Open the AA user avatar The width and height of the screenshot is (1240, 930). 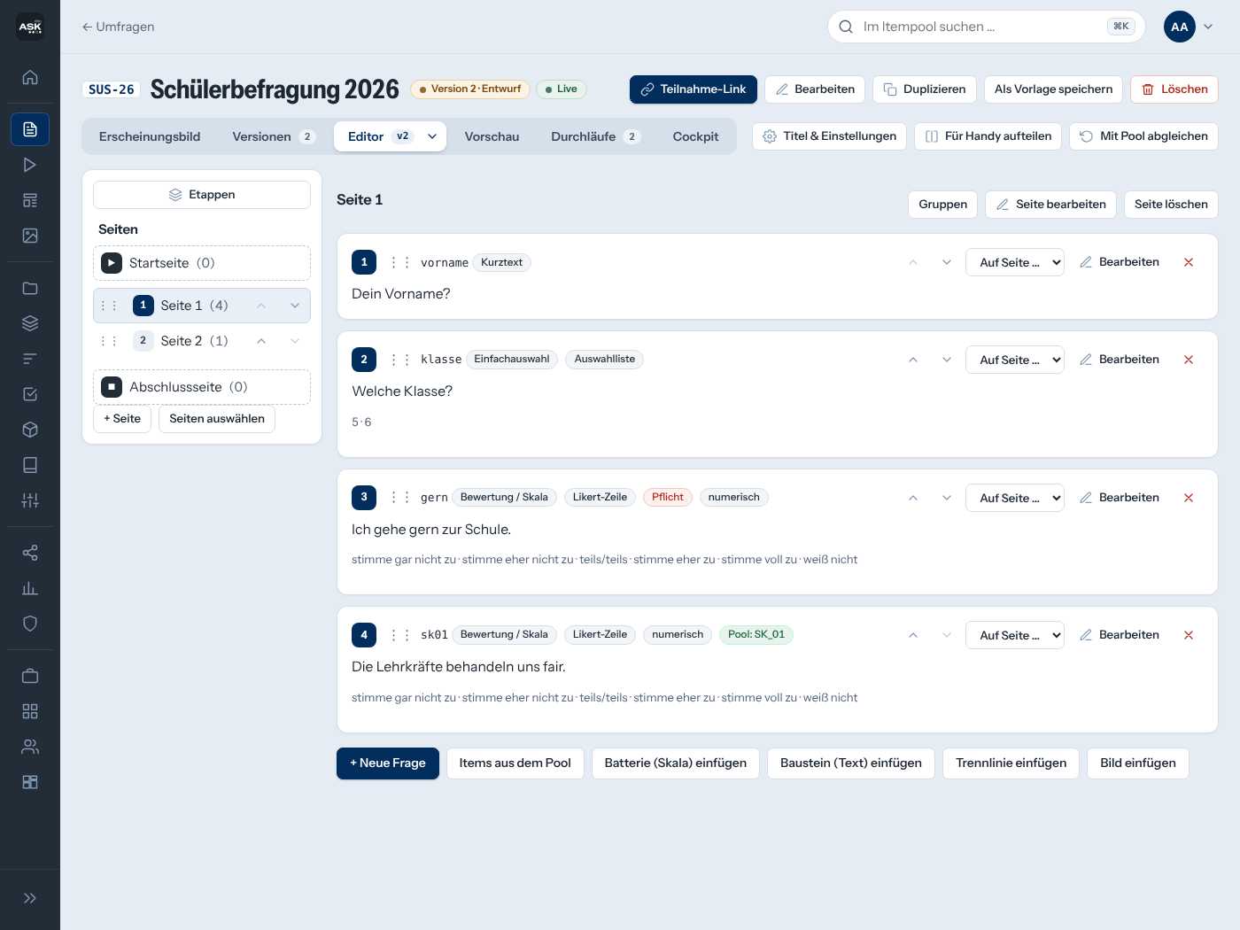coord(1180,27)
